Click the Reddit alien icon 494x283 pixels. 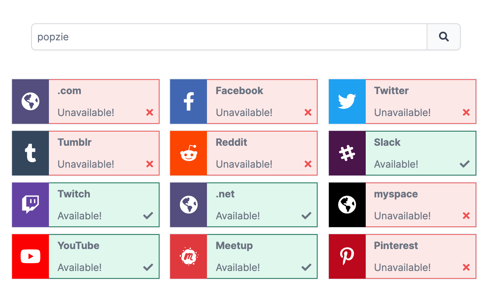pyautogui.click(x=189, y=153)
